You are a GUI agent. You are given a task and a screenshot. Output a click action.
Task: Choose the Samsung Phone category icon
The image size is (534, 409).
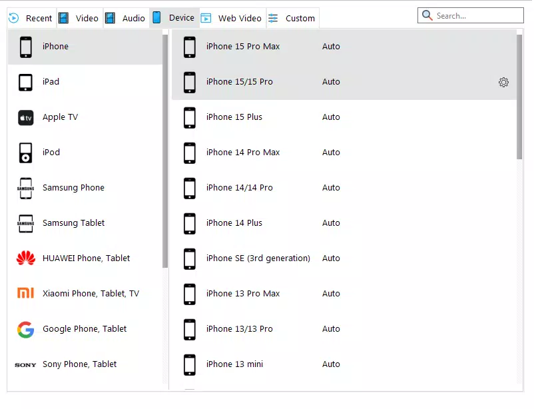pos(25,189)
